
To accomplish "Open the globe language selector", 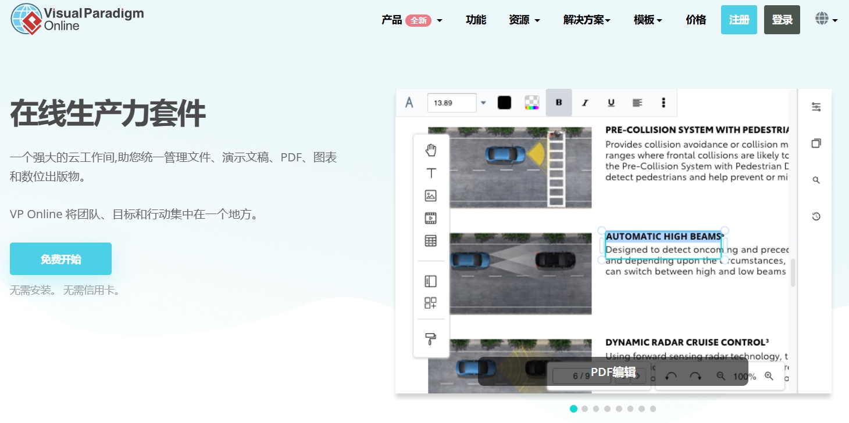I will click(x=826, y=19).
